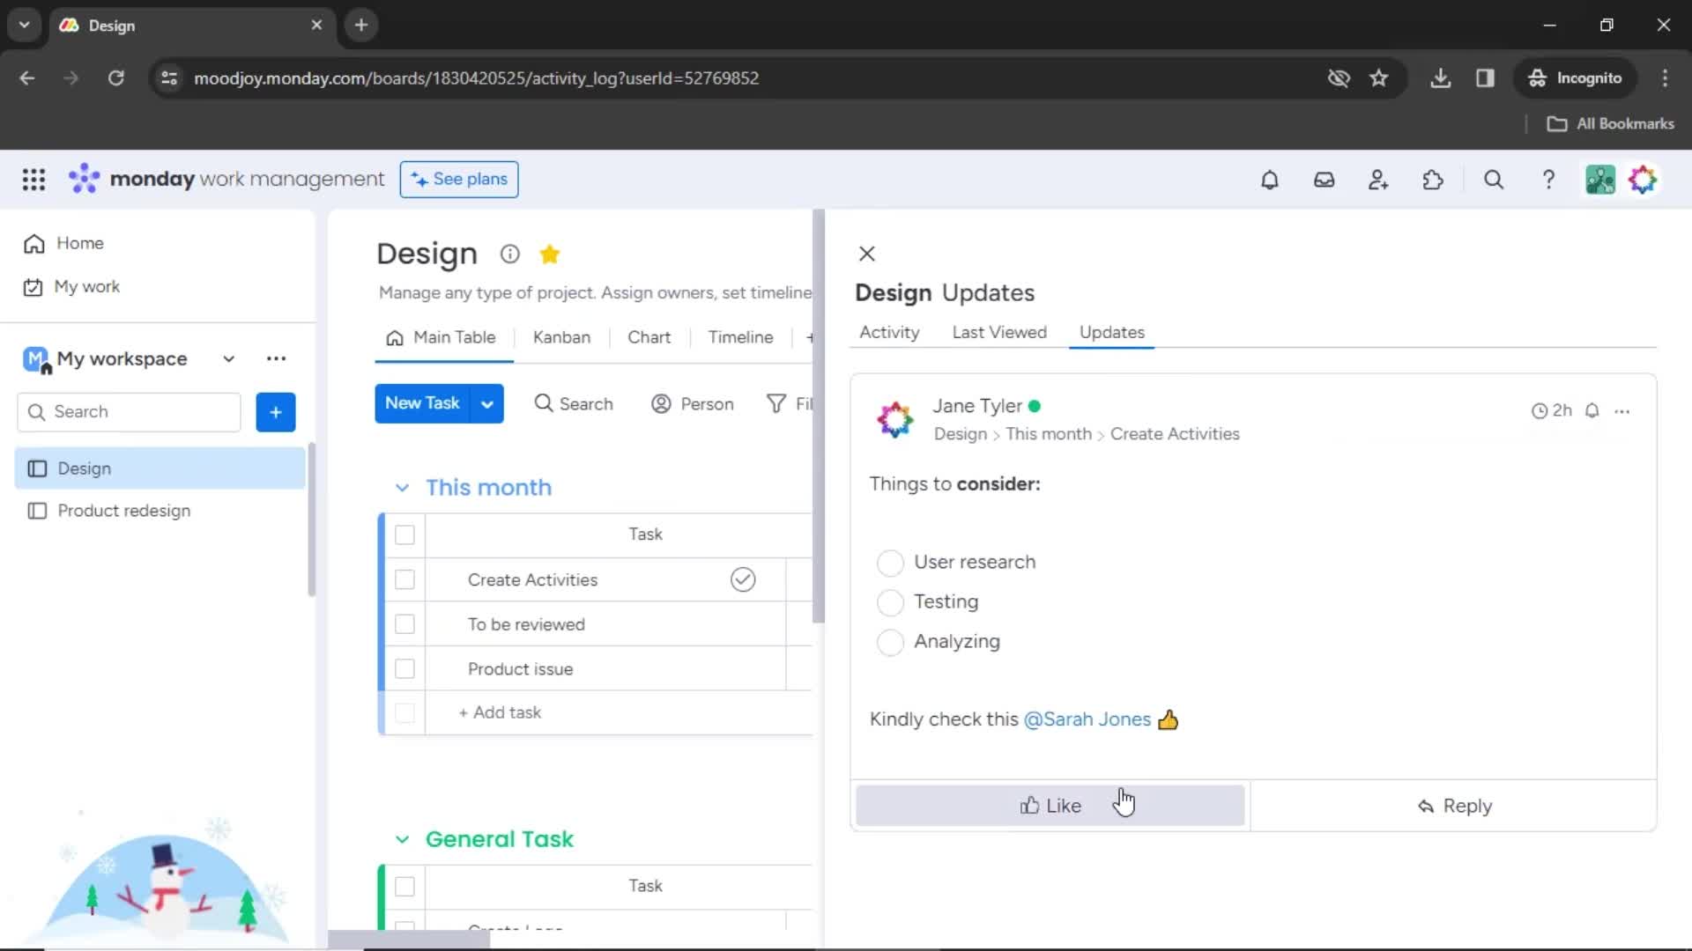Expand My workspace dropdown menu
This screenshot has height=951, width=1692.
229,358
